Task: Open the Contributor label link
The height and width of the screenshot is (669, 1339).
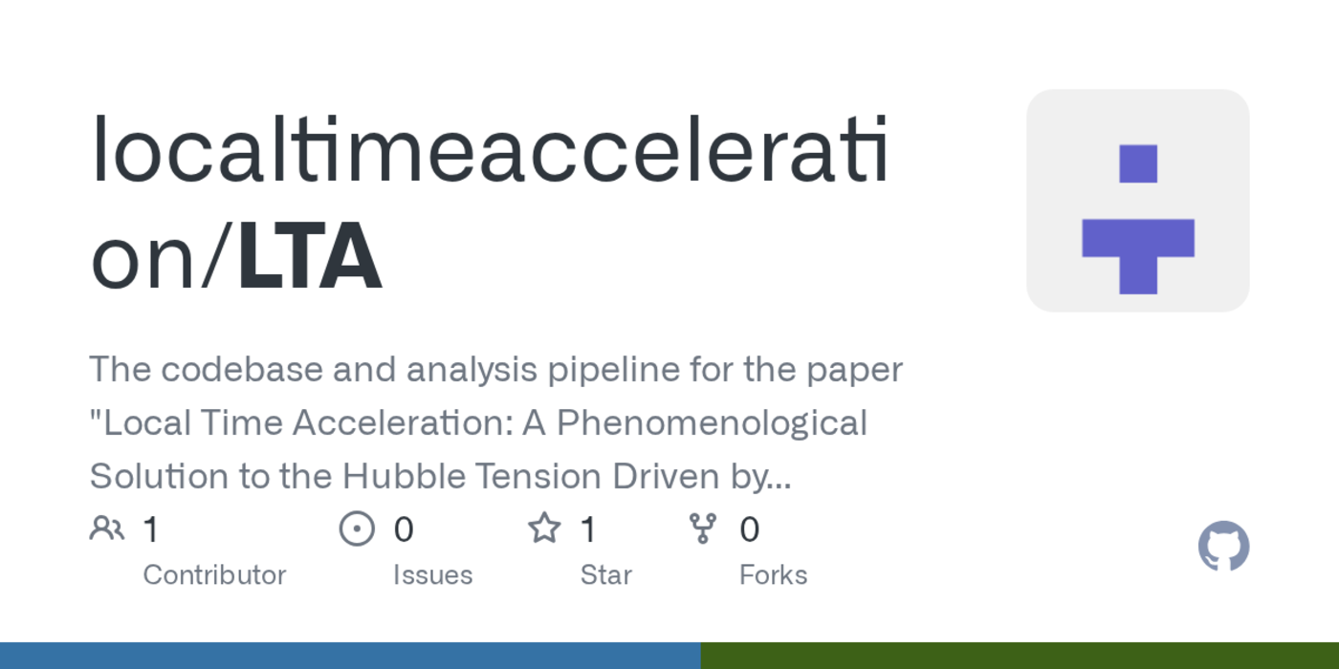Action: tap(214, 574)
